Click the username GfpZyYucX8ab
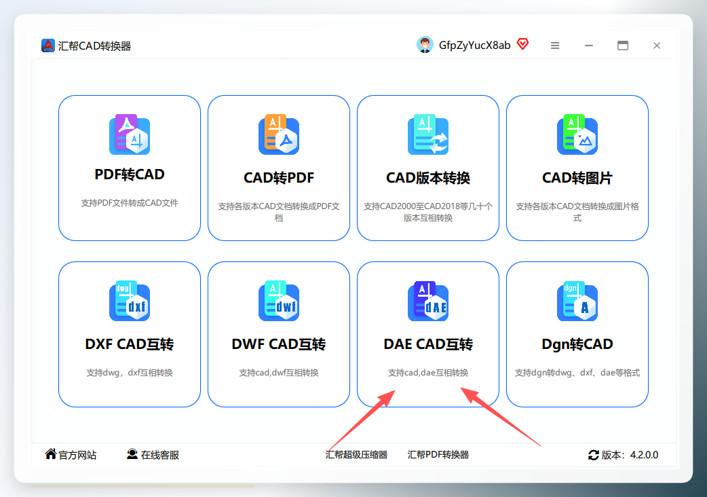The width and height of the screenshot is (707, 497). tap(474, 45)
